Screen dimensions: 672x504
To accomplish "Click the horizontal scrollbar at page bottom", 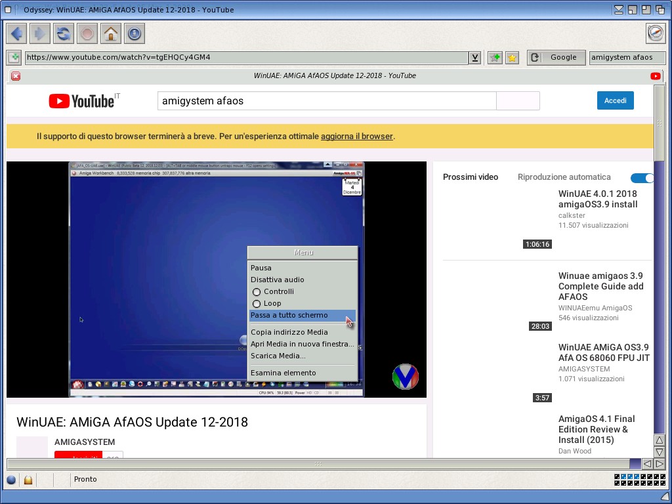I will point(318,464).
